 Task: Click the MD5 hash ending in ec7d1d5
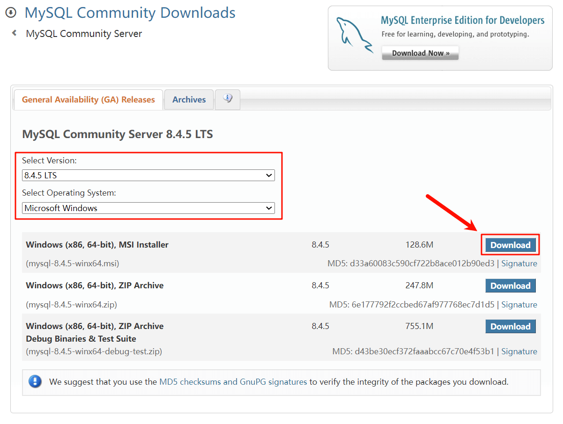pyautogui.click(x=422, y=305)
